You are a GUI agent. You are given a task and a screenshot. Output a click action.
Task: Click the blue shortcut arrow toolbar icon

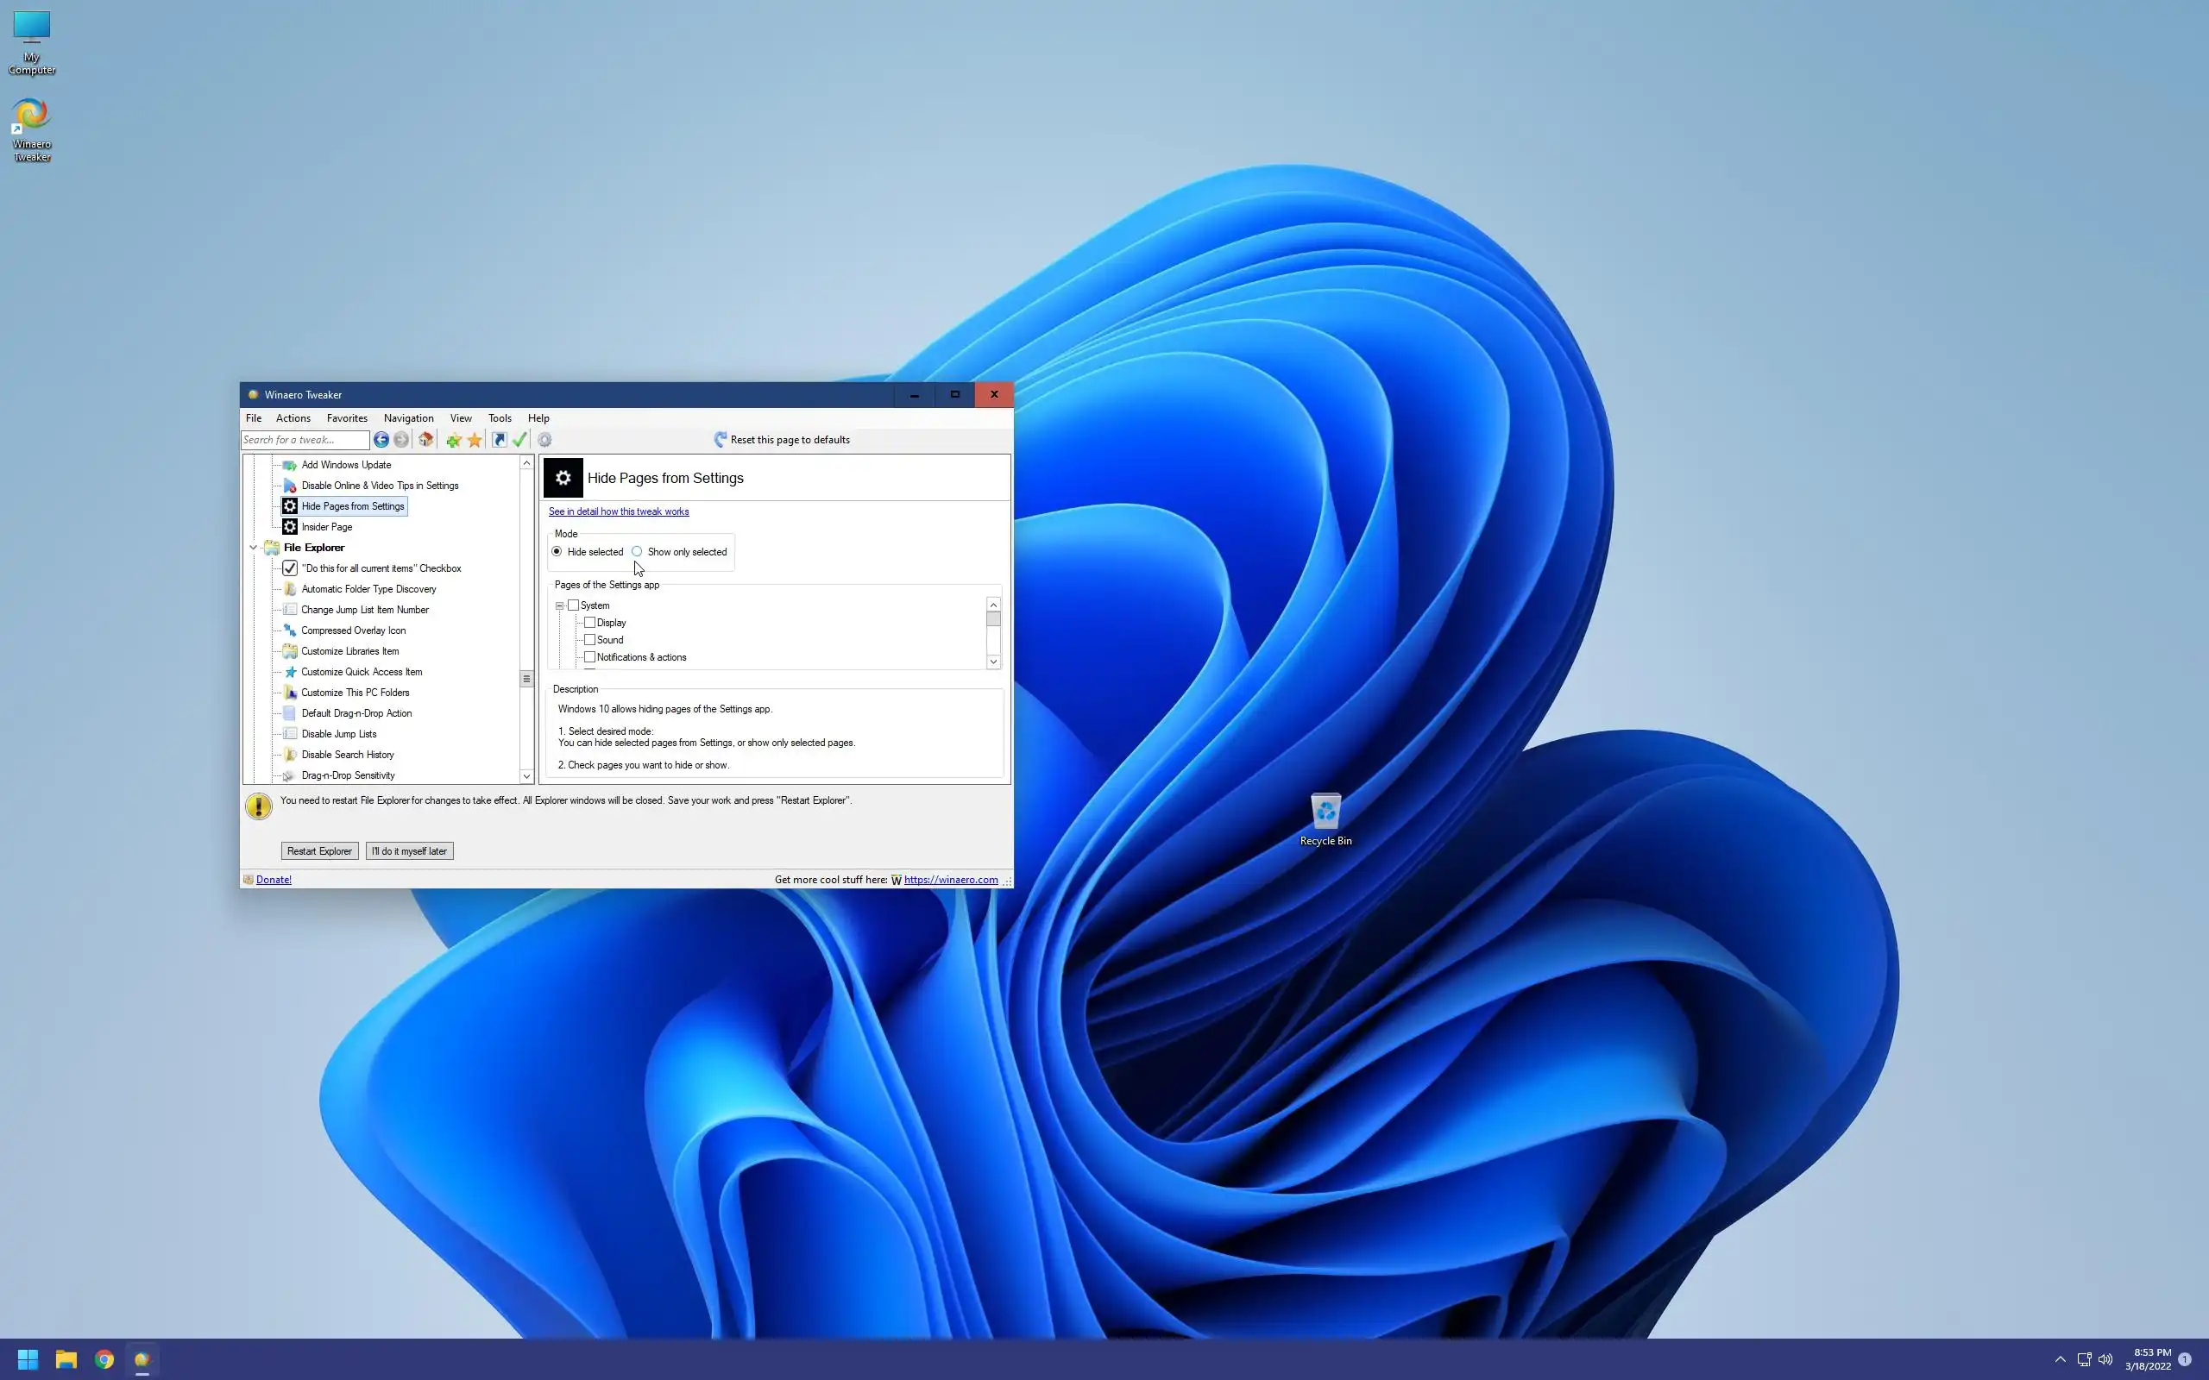[500, 440]
